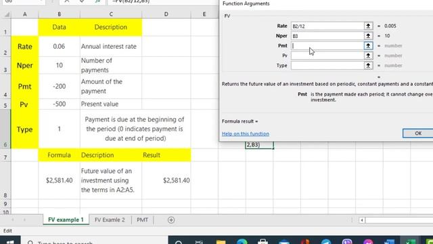
Task: Click the yellow Nper label cell
Action: point(25,65)
